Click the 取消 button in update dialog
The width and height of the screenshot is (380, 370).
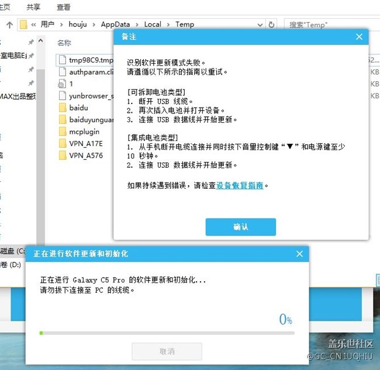[x=167, y=351]
